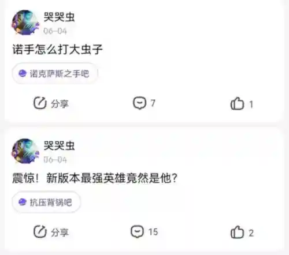Open the post titled 诺手怎么打大虫子
289x255 pixels.
pyautogui.click(x=57, y=50)
